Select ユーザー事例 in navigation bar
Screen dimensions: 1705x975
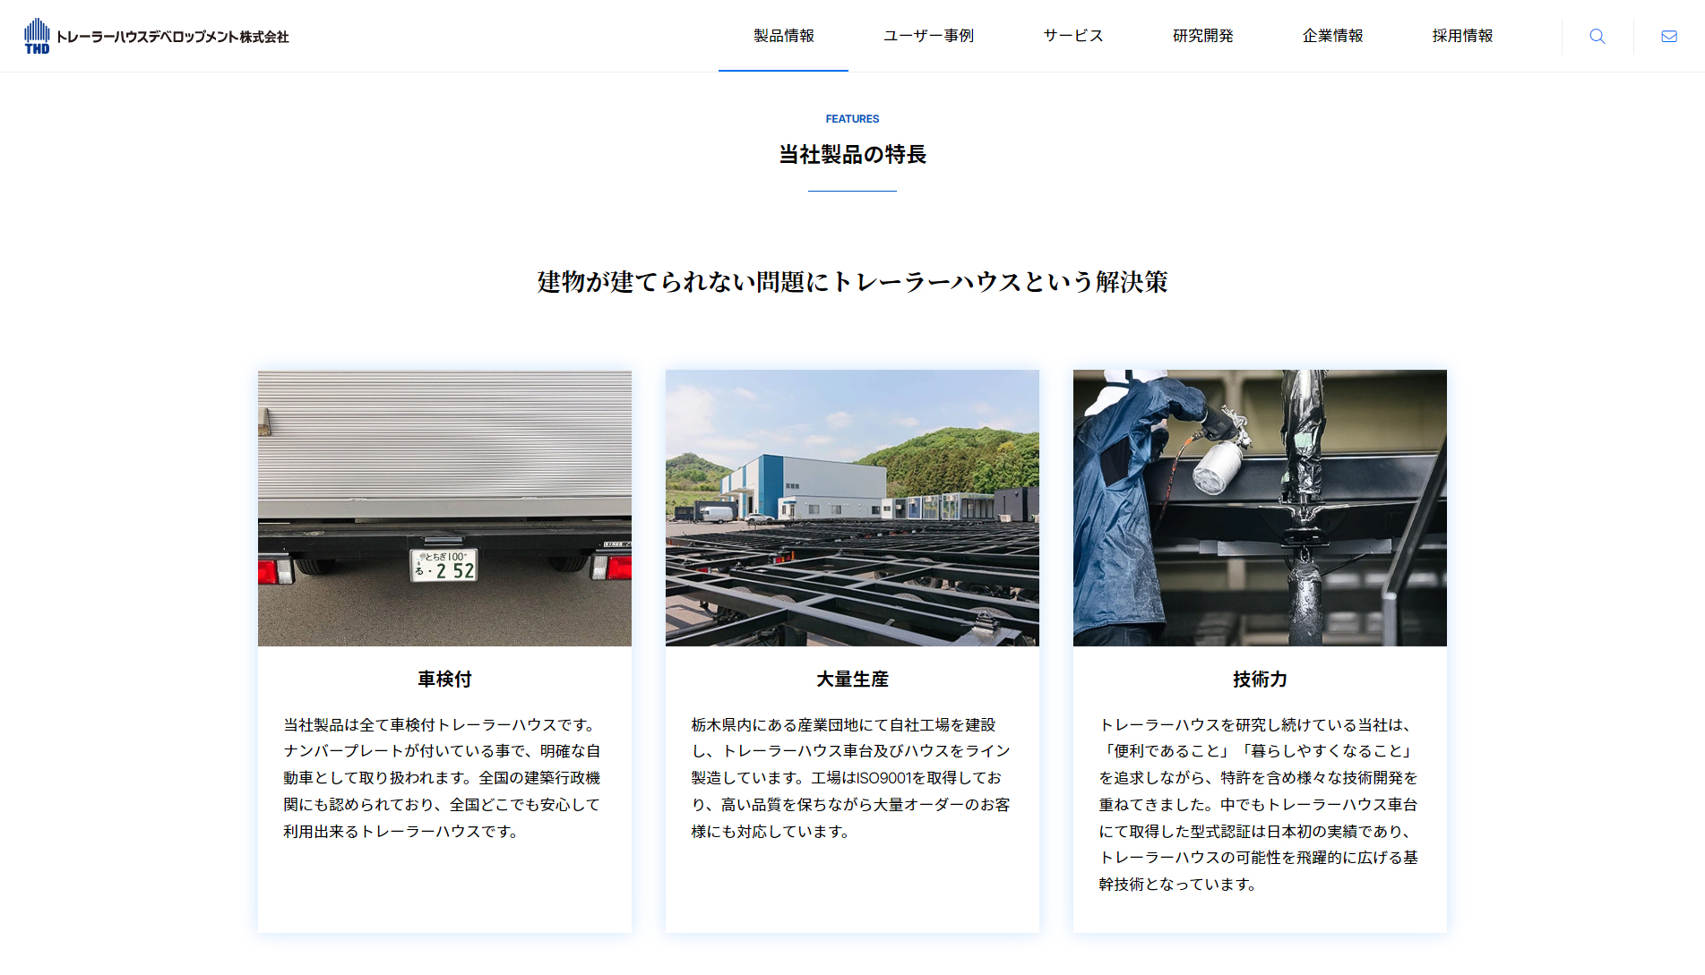[x=928, y=36]
